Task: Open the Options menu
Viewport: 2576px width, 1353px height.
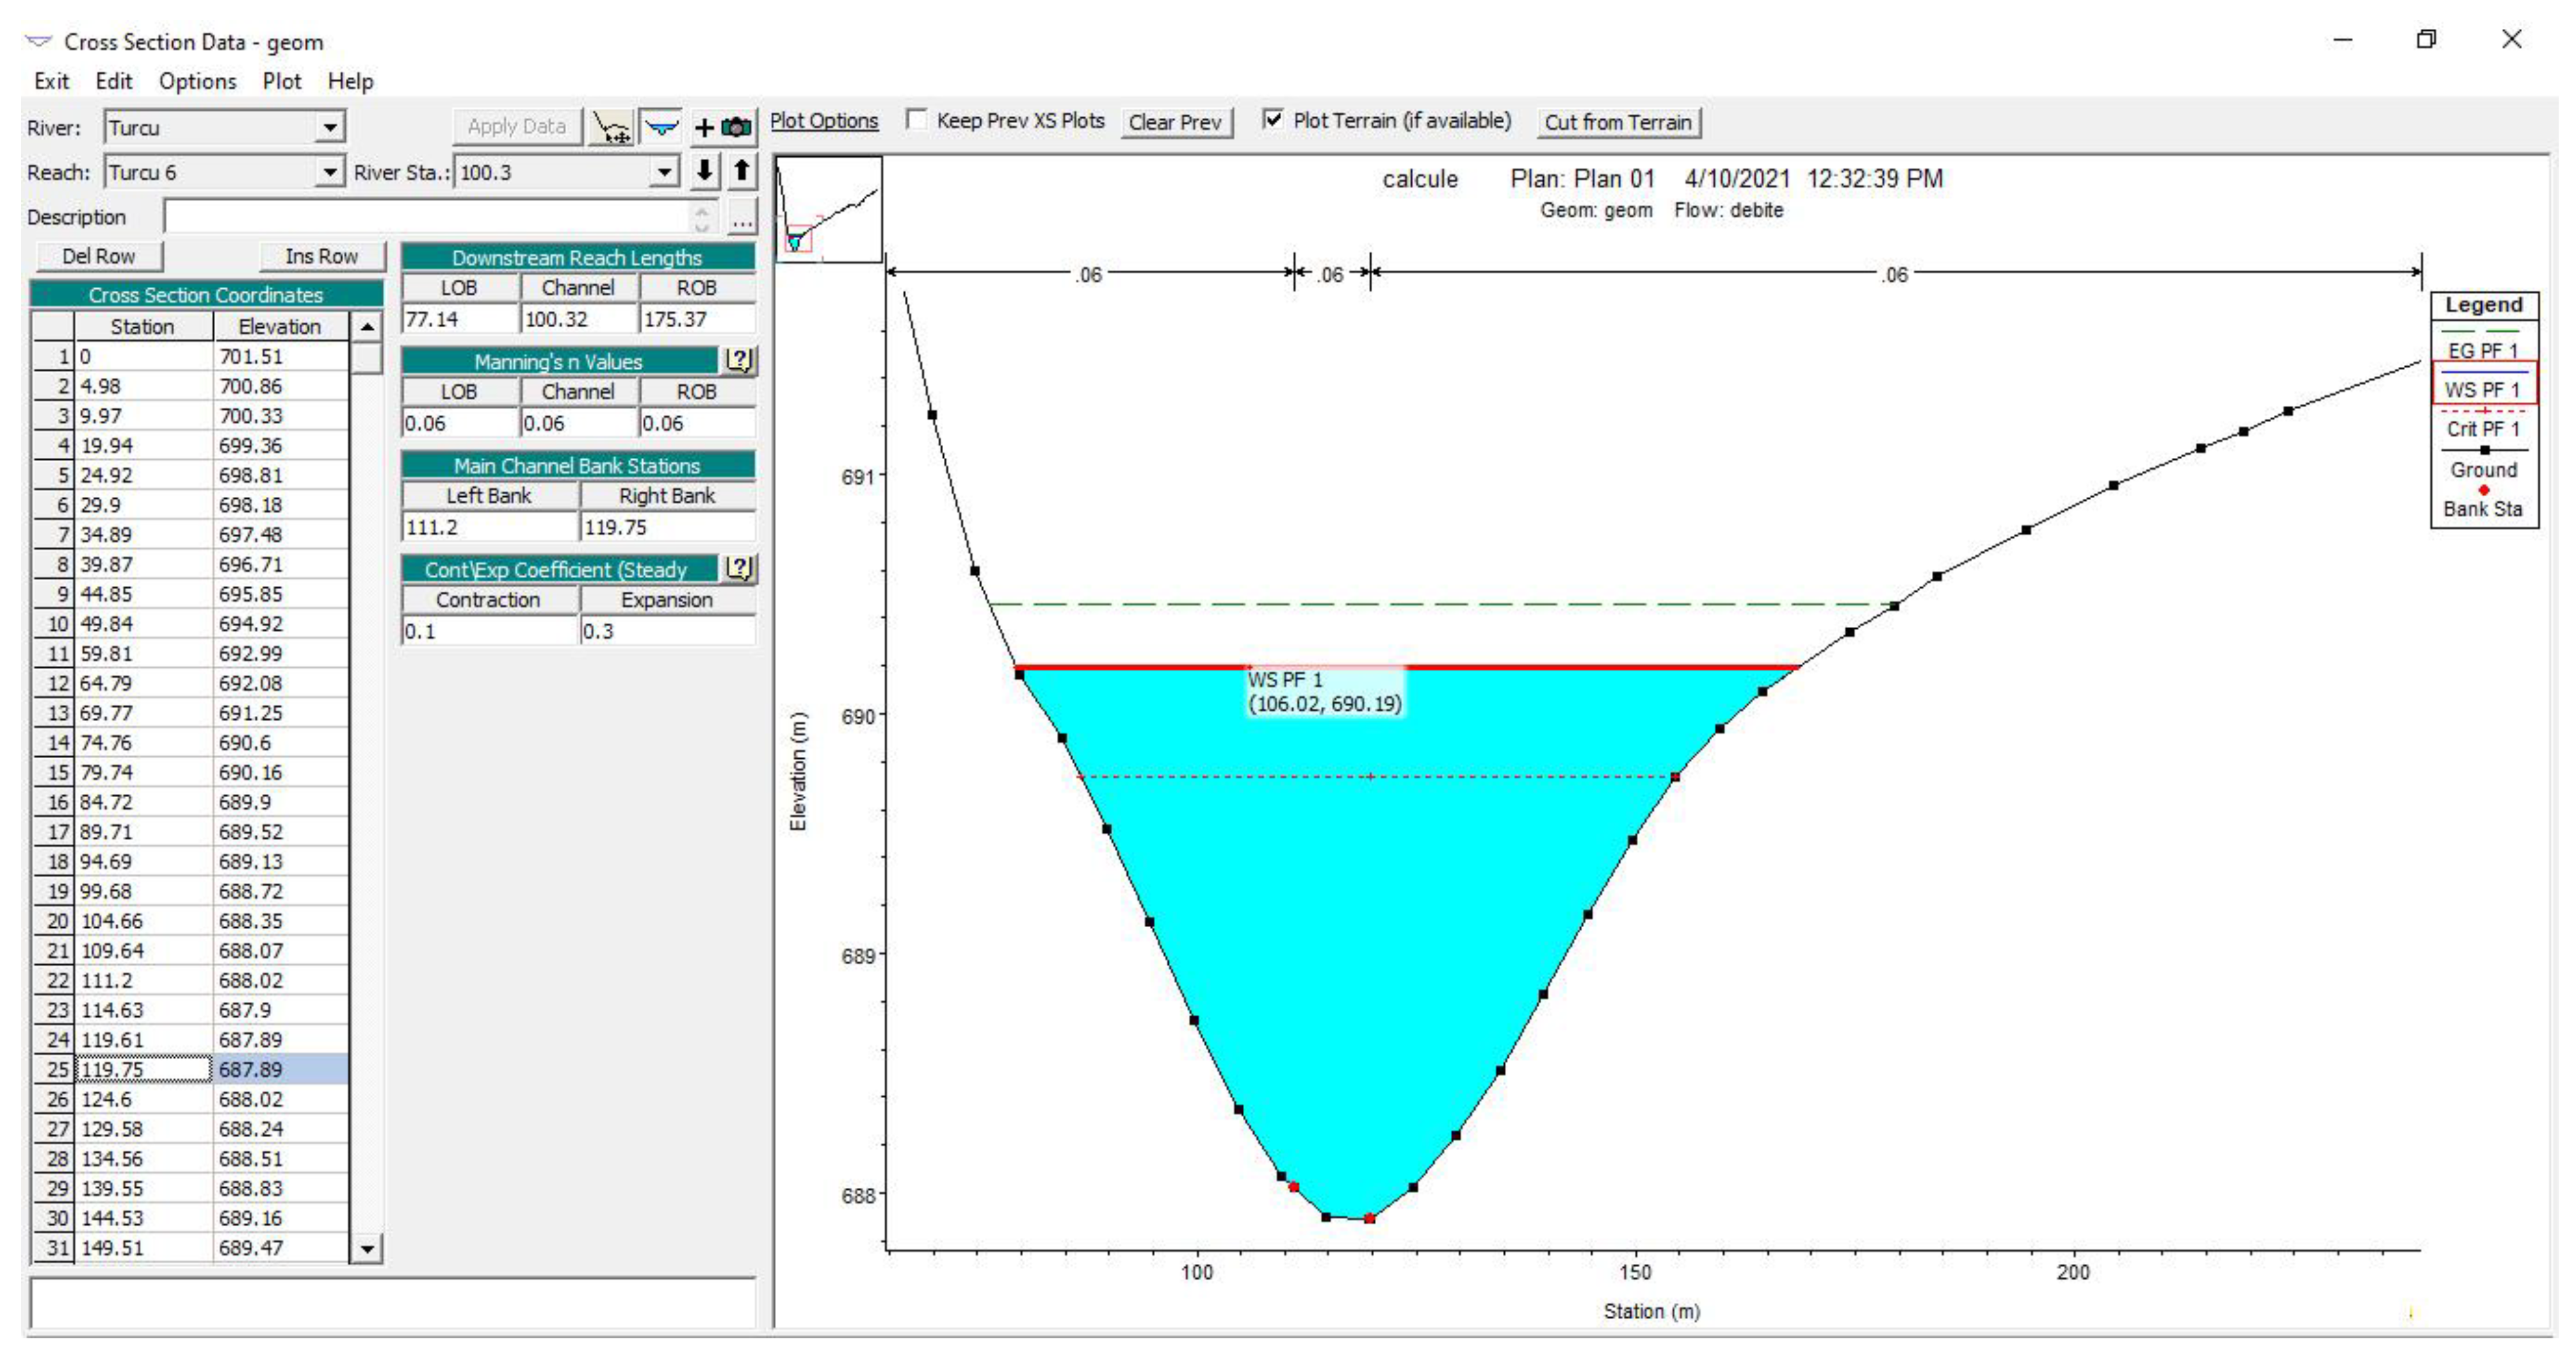Action: [197, 81]
